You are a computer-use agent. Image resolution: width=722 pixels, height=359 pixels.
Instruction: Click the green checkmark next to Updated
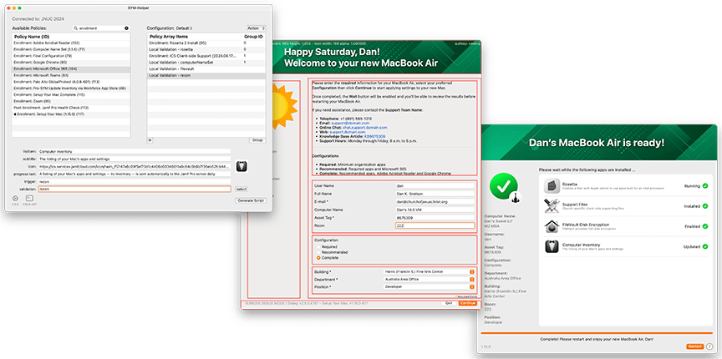[x=705, y=246]
